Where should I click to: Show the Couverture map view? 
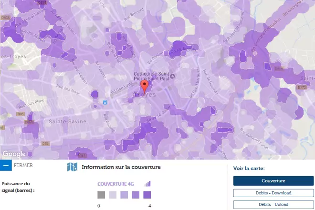[273, 181]
